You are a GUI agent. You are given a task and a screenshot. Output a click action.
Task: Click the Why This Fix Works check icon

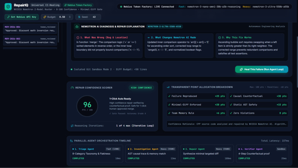click(220, 37)
